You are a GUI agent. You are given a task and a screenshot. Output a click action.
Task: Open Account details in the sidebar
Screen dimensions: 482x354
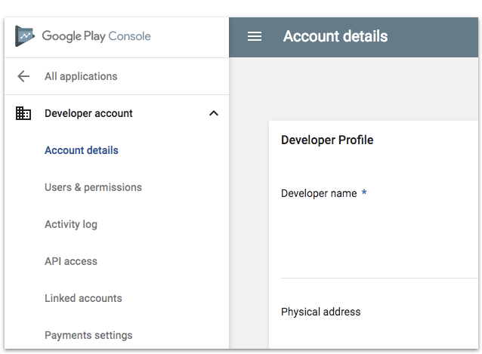pyautogui.click(x=82, y=150)
